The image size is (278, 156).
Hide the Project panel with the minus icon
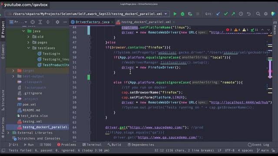click(65, 22)
